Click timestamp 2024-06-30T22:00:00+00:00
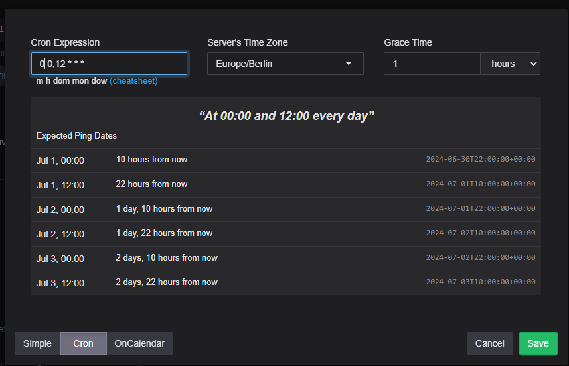 pos(481,159)
